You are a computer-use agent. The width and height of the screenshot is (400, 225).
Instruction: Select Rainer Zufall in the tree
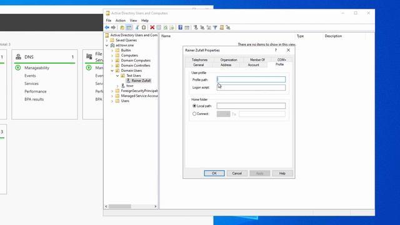[141, 81]
